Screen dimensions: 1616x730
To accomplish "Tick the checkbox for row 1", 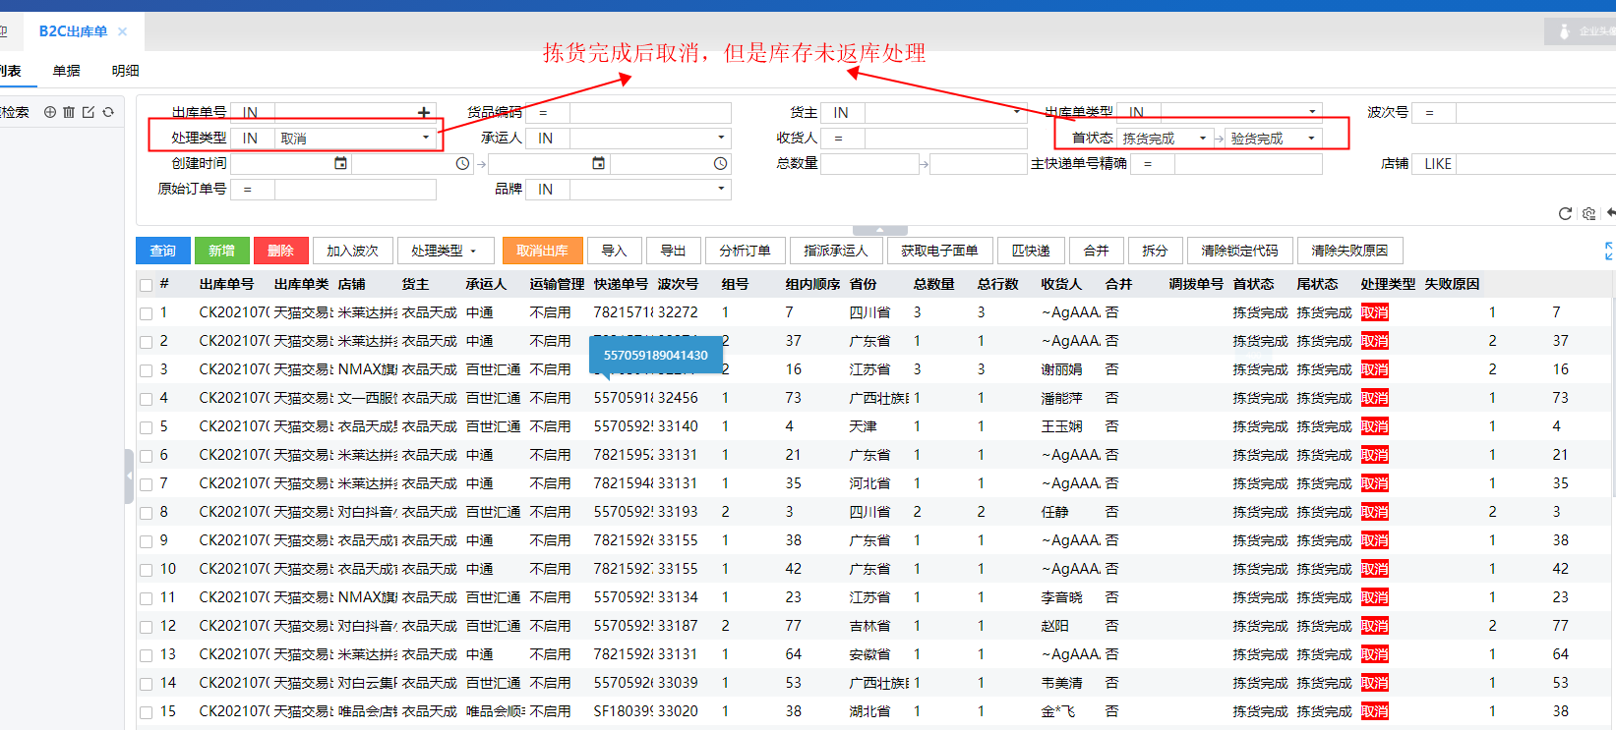I will 147,313.
